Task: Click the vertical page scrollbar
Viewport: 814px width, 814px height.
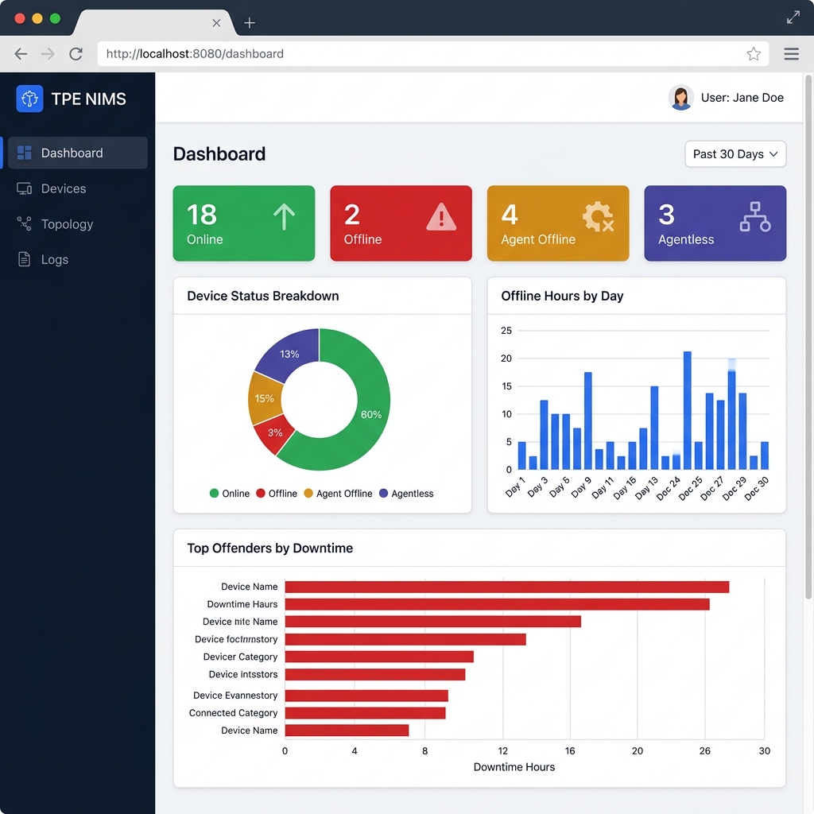Action: [x=808, y=337]
